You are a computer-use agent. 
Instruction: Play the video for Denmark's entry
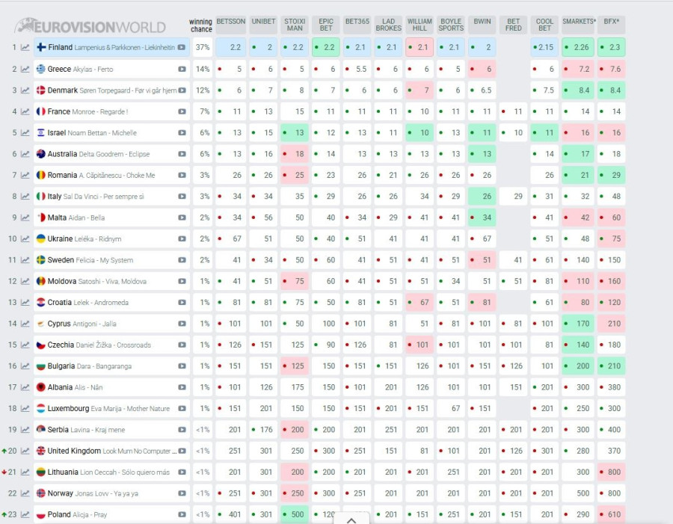click(182, 90)
